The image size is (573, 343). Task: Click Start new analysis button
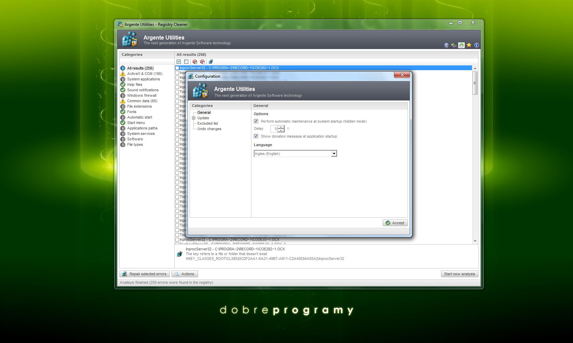(459, 274)
